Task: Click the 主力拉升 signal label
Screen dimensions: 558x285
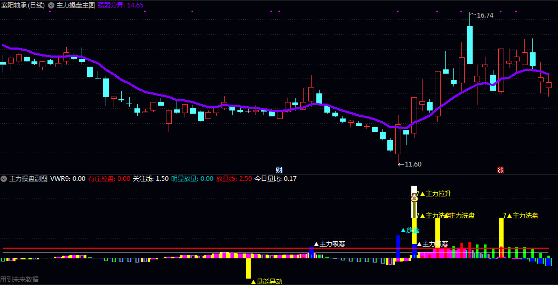Action: 436,194
